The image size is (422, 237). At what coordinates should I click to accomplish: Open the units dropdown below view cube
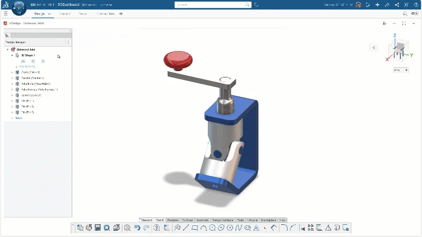(x=400, y=70)
